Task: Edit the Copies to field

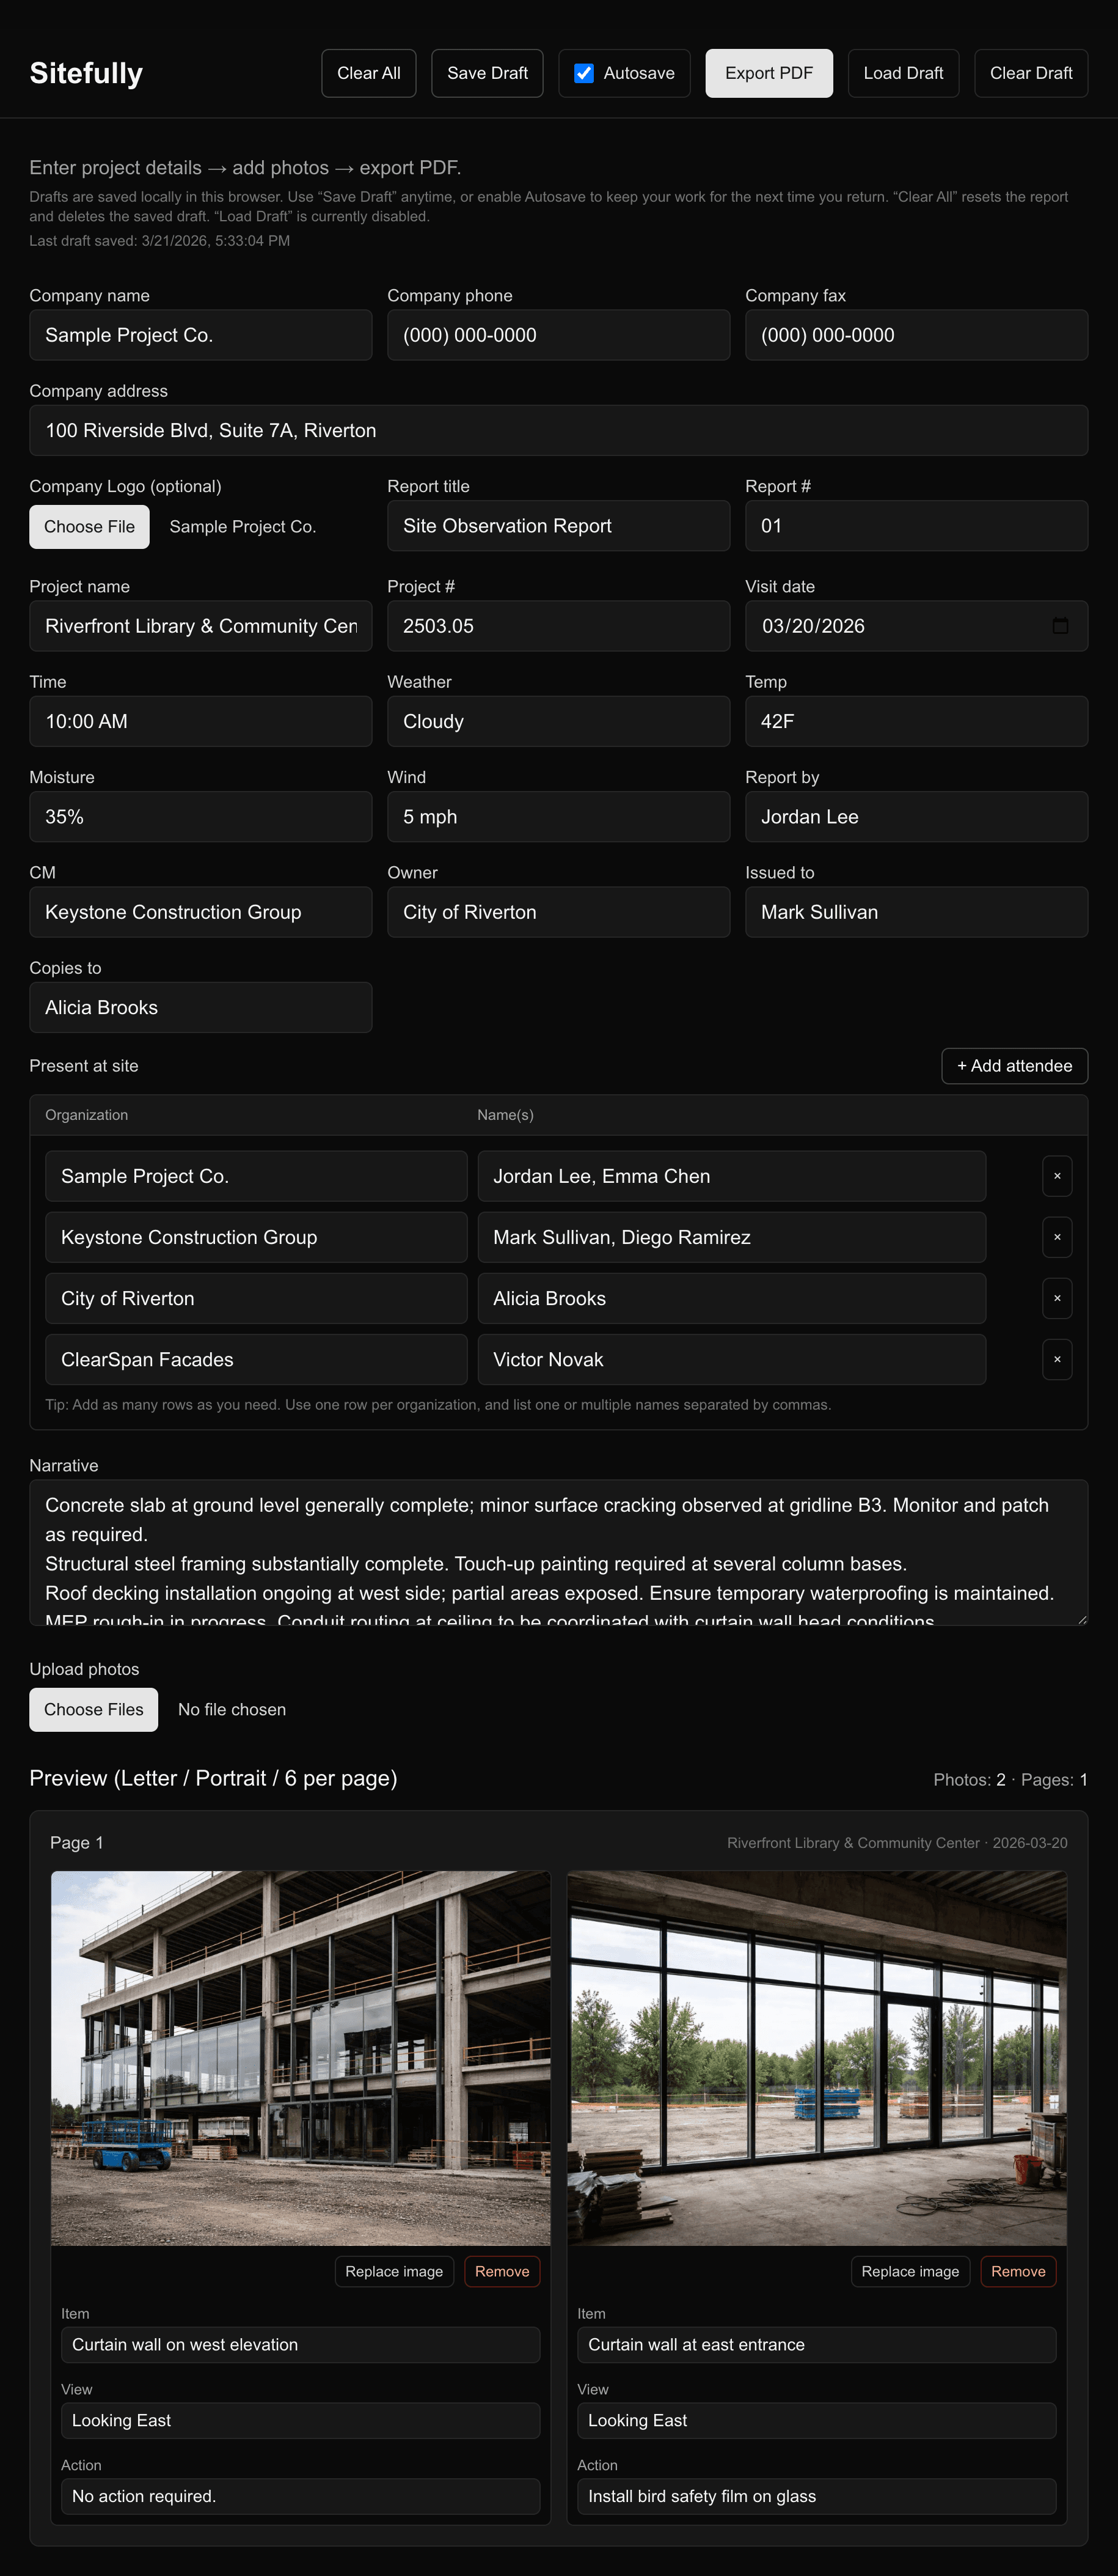Action: [x=201, y=1007]
